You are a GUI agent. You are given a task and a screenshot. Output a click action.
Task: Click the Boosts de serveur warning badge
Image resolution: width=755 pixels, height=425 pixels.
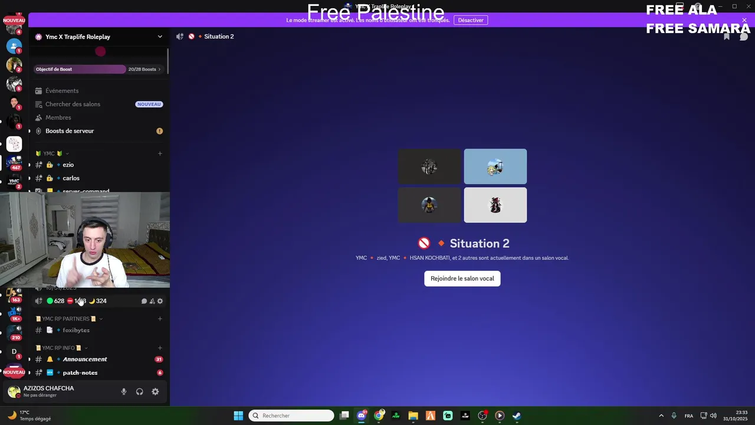coord(159,131)
